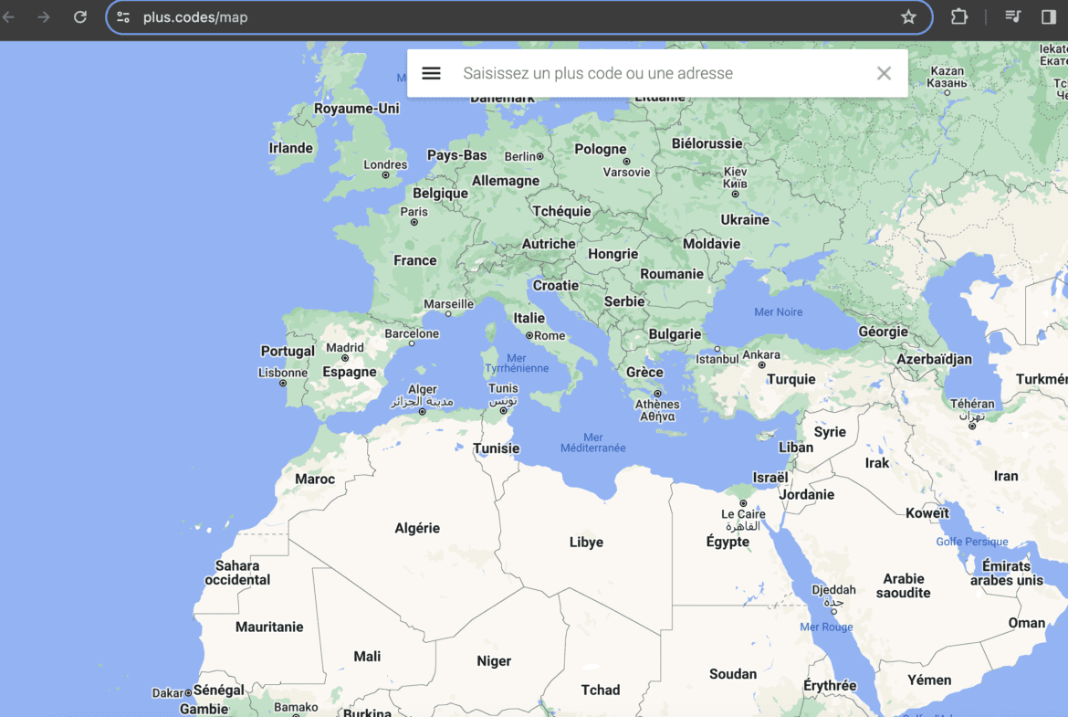Click the plus code search input field
This screenshot has height=717, width=1068.
click(x=639, y=72)
